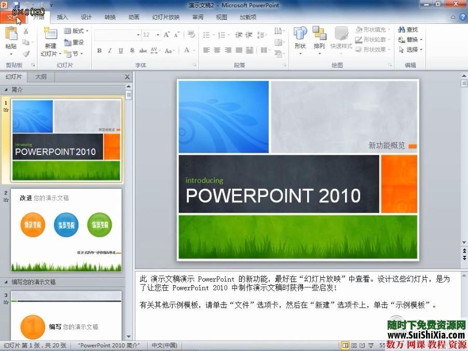Select slide 2 thumbnail 改进
This screenshot has width=468, height=351.
[x=66, y=230]
